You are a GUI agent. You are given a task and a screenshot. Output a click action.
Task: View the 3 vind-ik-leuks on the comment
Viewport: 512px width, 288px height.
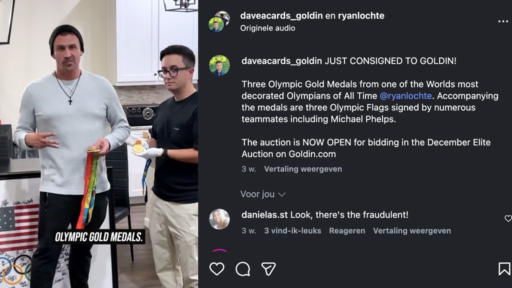[292, 231]
